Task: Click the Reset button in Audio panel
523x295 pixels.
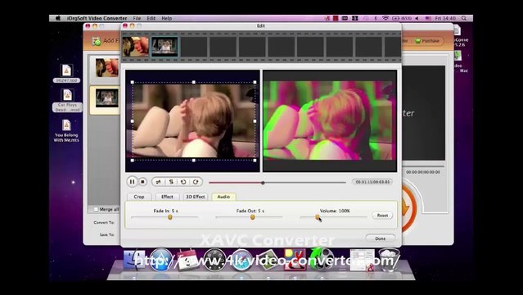Action: point(382,216)
